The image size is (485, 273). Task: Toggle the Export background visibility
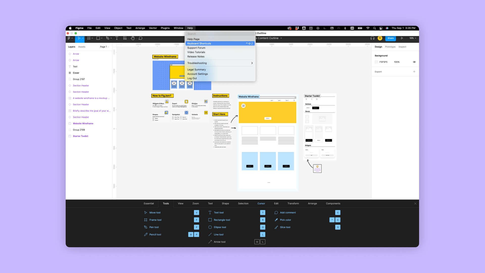point(414,62)
